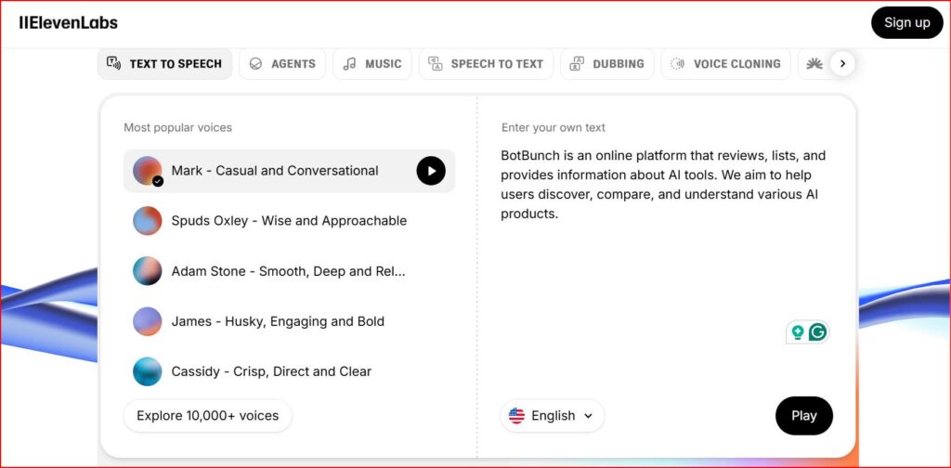Viewport: 951px width, 468px height.
Task: Open the English language dropdown
Action: pyautogui.click(x=553, y=416)
